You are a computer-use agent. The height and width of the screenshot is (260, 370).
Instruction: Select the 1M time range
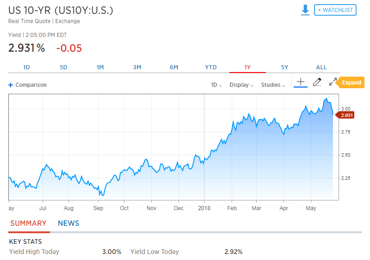[x=100, y=67]
